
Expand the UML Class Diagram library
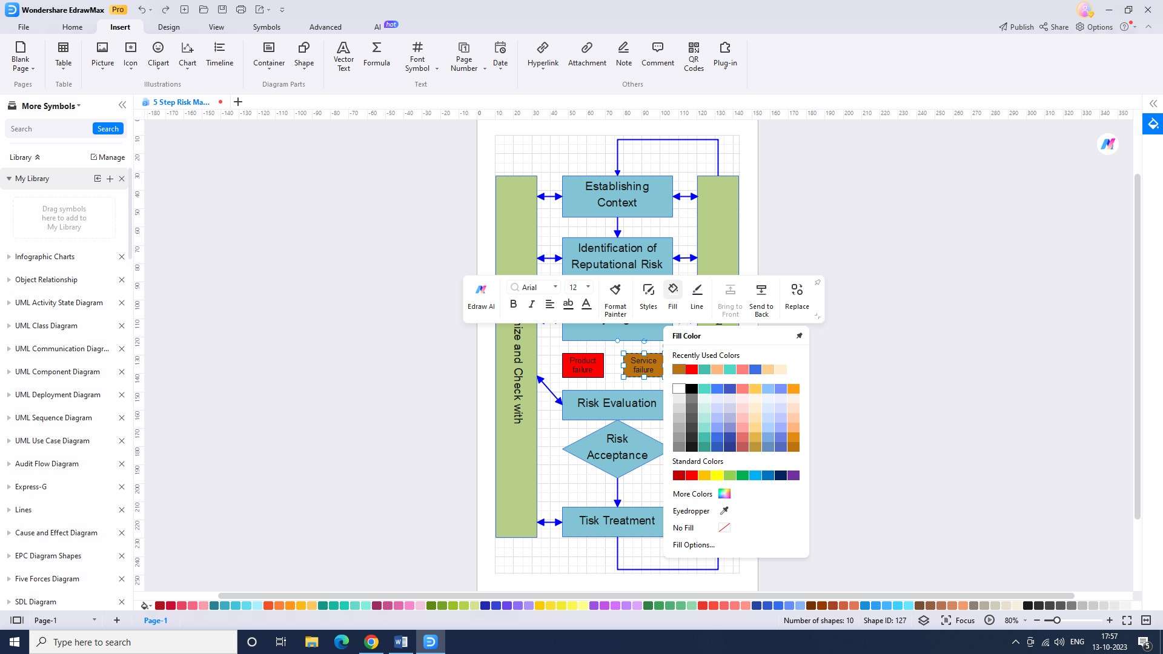[46, 326]
